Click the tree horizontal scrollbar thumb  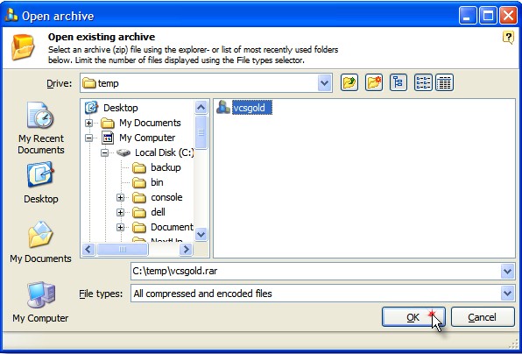tap(122, 249)
